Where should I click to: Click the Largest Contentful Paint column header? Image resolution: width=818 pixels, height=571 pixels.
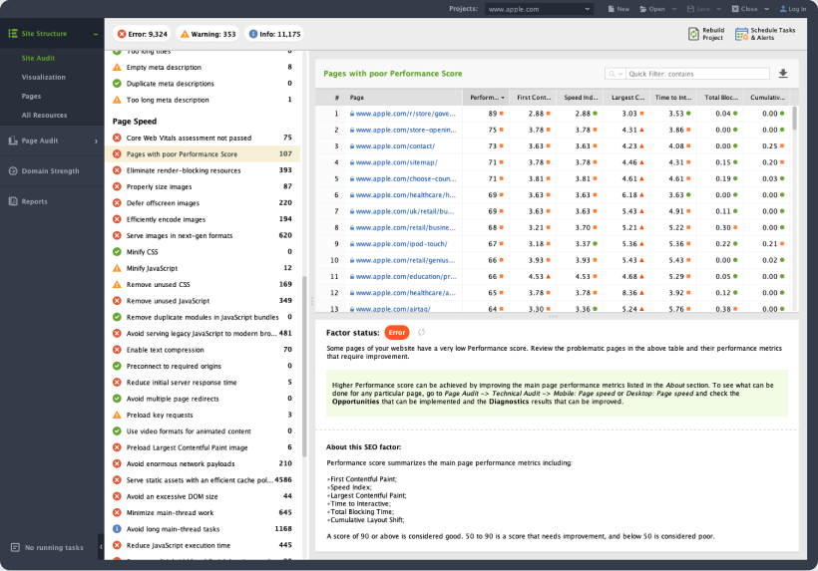point(626,98)
